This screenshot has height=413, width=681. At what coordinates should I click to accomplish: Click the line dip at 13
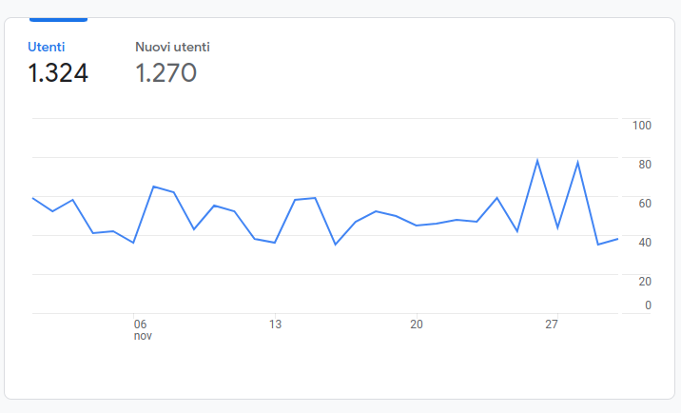(x=275, y=243)
